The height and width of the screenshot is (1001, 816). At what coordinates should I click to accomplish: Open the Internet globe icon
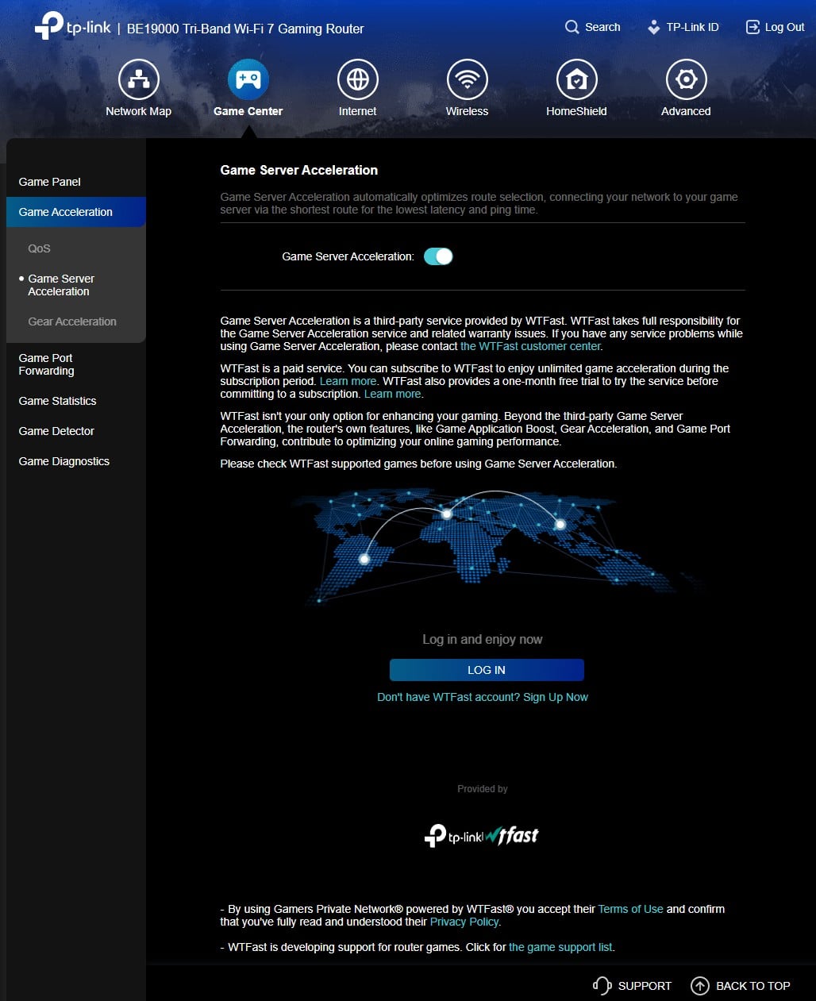pyautogui.click(x=358, y=79)
